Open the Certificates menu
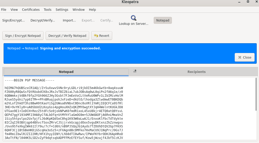Image resolution: width=259 pixels, height=143 pixels. [31, 9]
